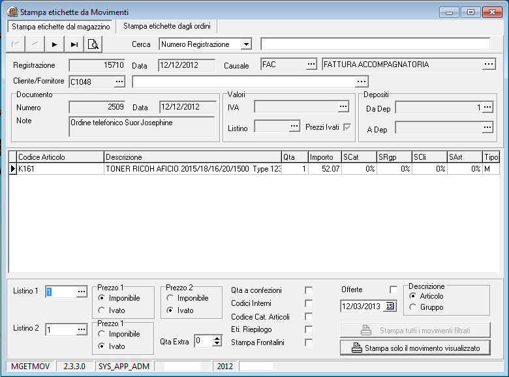
Task: Toggle the Prezzi Ivati checkbox
Action: 347,127
